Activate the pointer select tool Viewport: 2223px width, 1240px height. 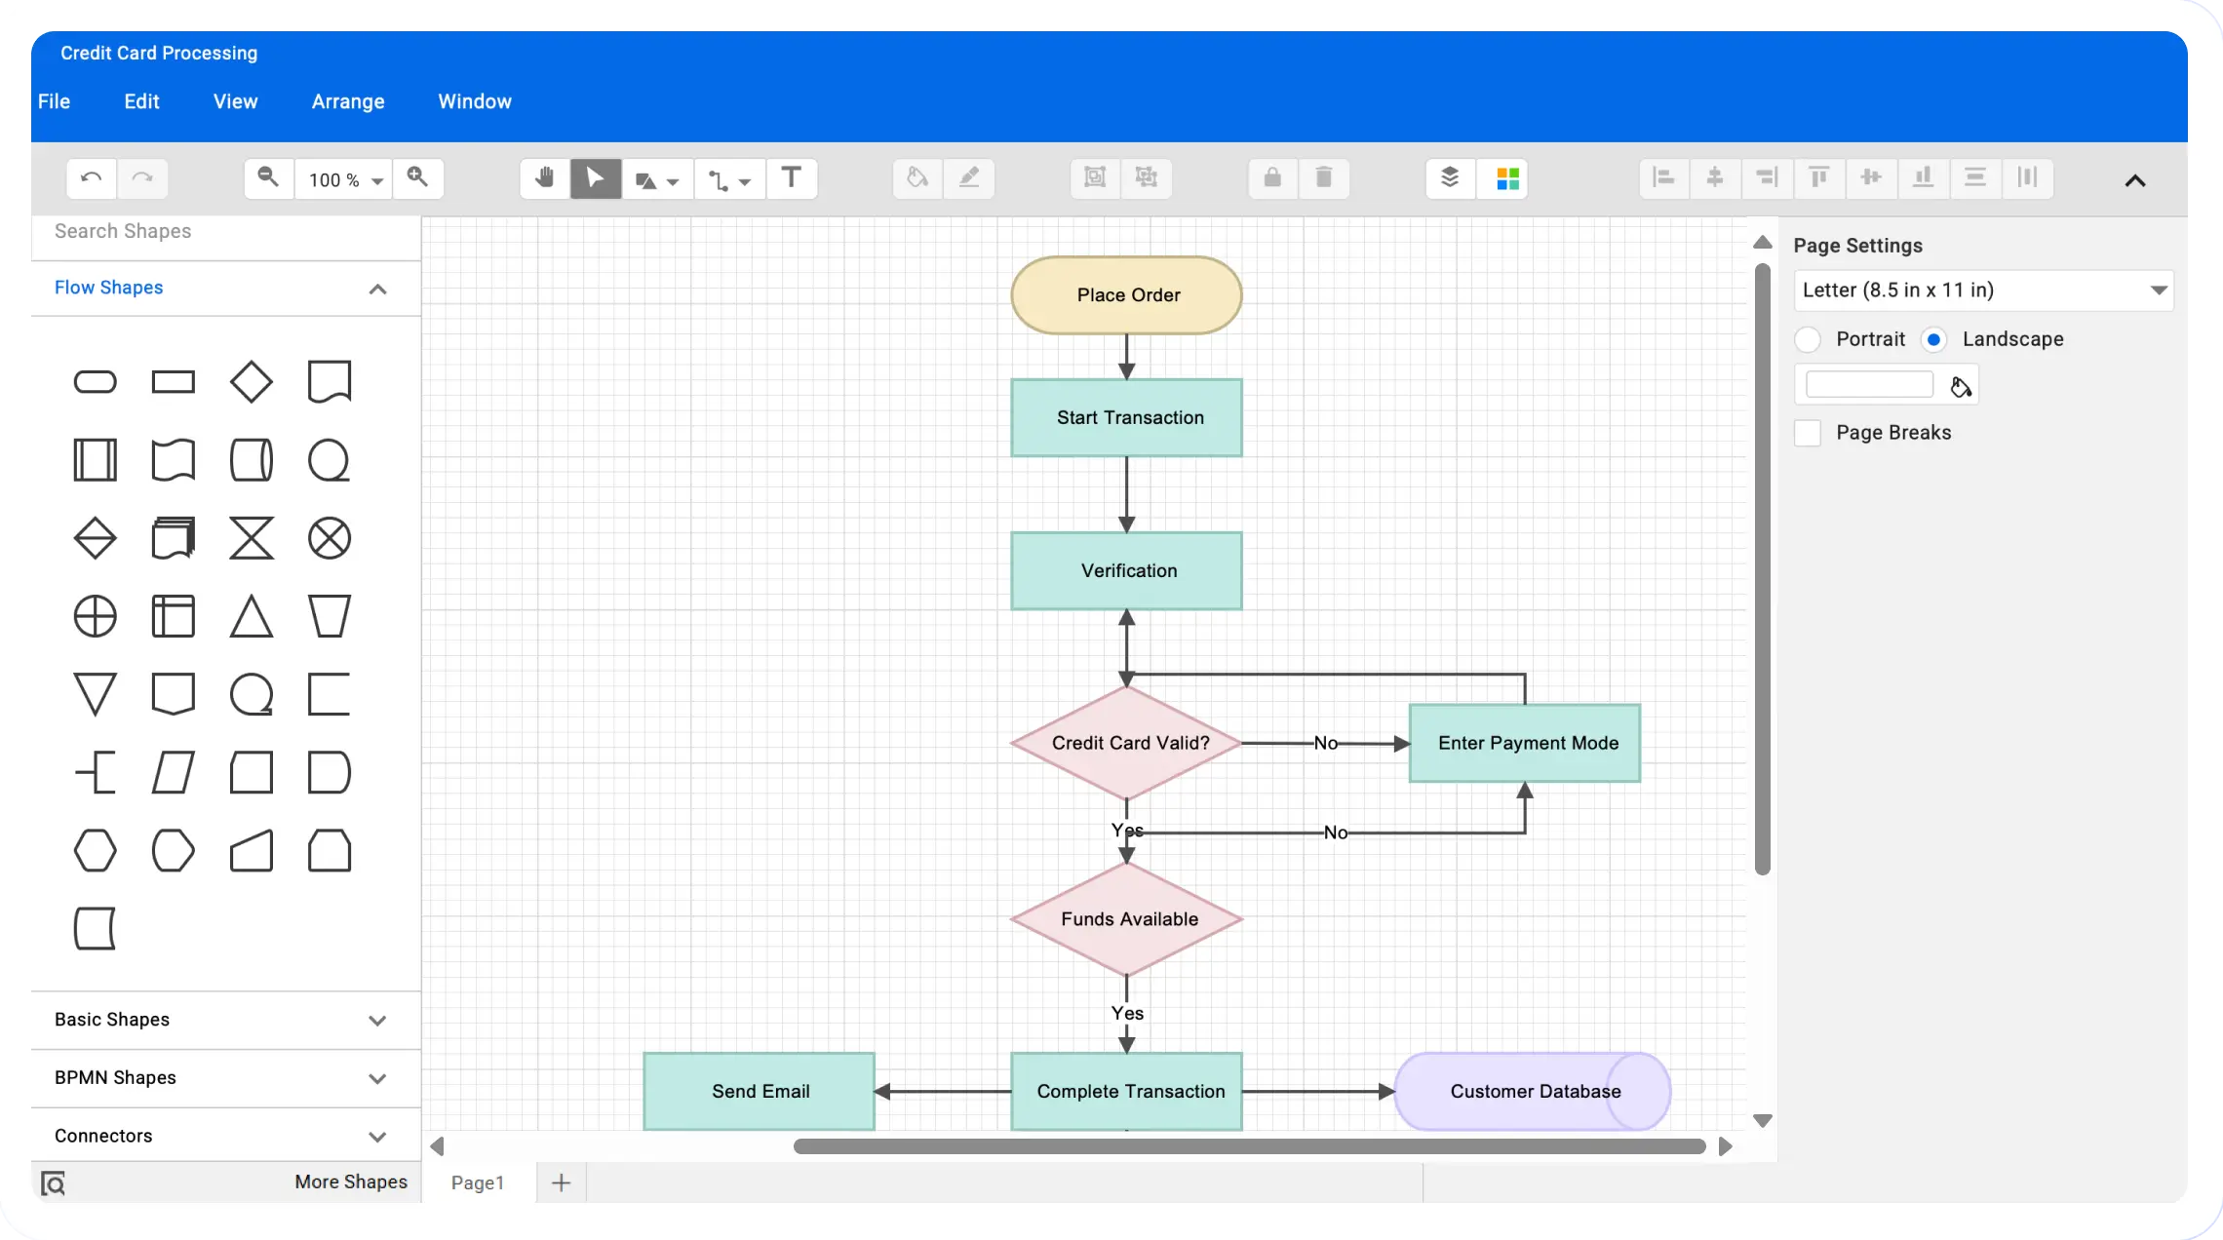point(596,178)
